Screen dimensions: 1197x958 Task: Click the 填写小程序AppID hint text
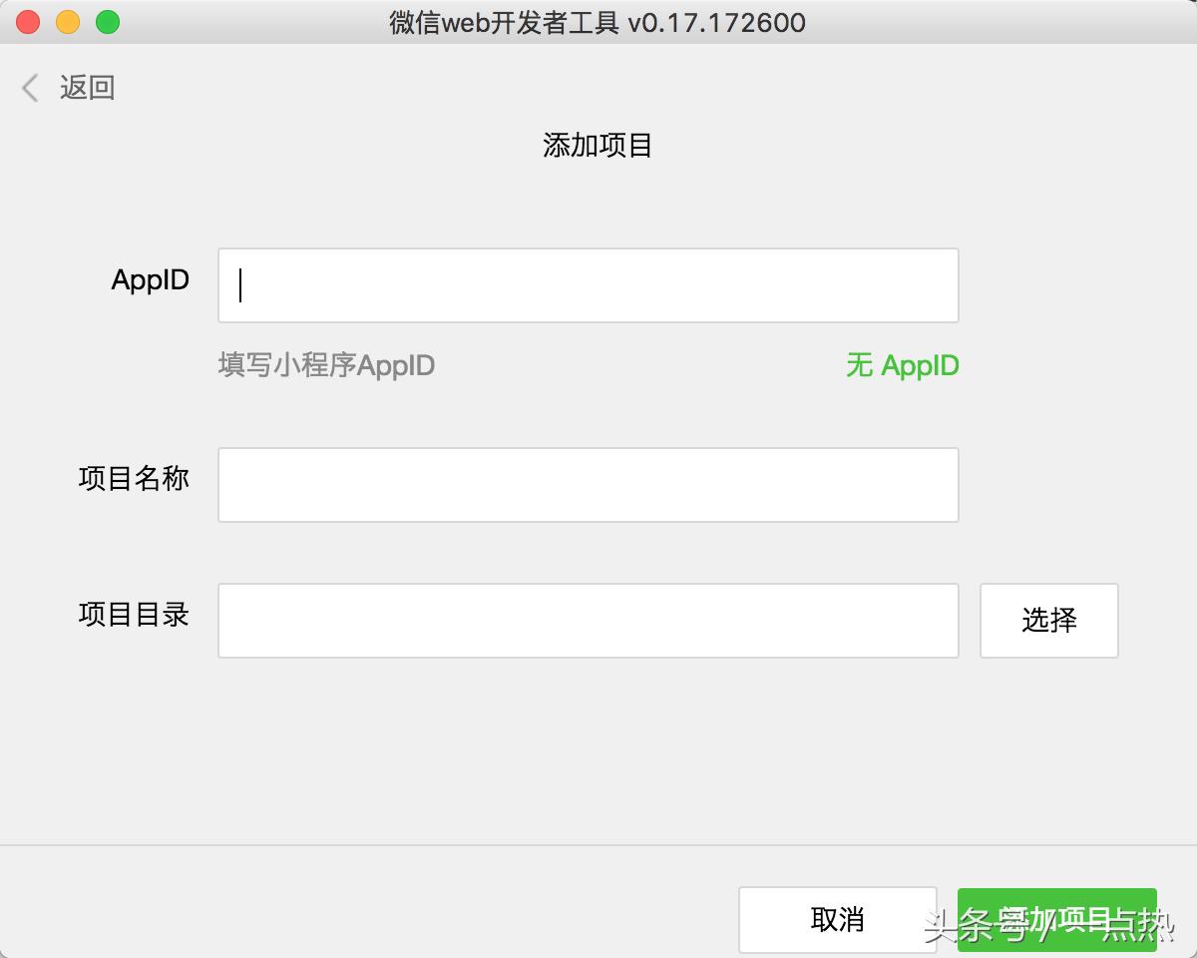point(326,365)
